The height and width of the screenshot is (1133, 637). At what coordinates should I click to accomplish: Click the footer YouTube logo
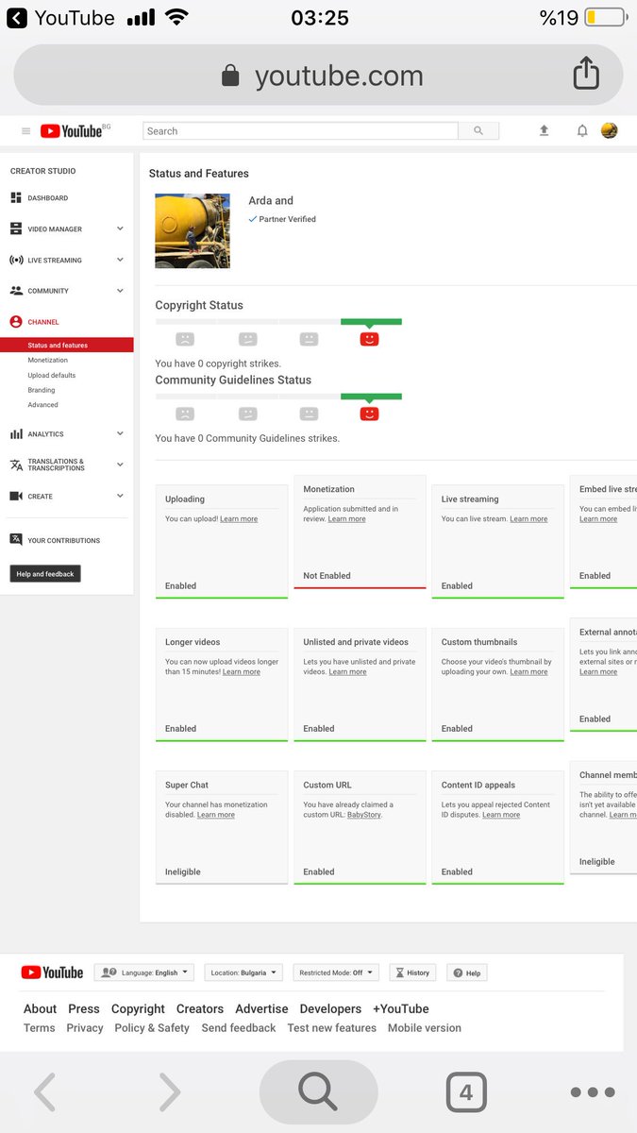52,972
